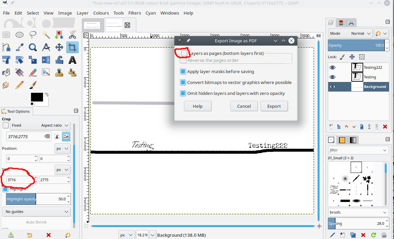Viewport: 394px width, 239px height.
Task: Select the Gradient tool
Action: coord(19,72)
